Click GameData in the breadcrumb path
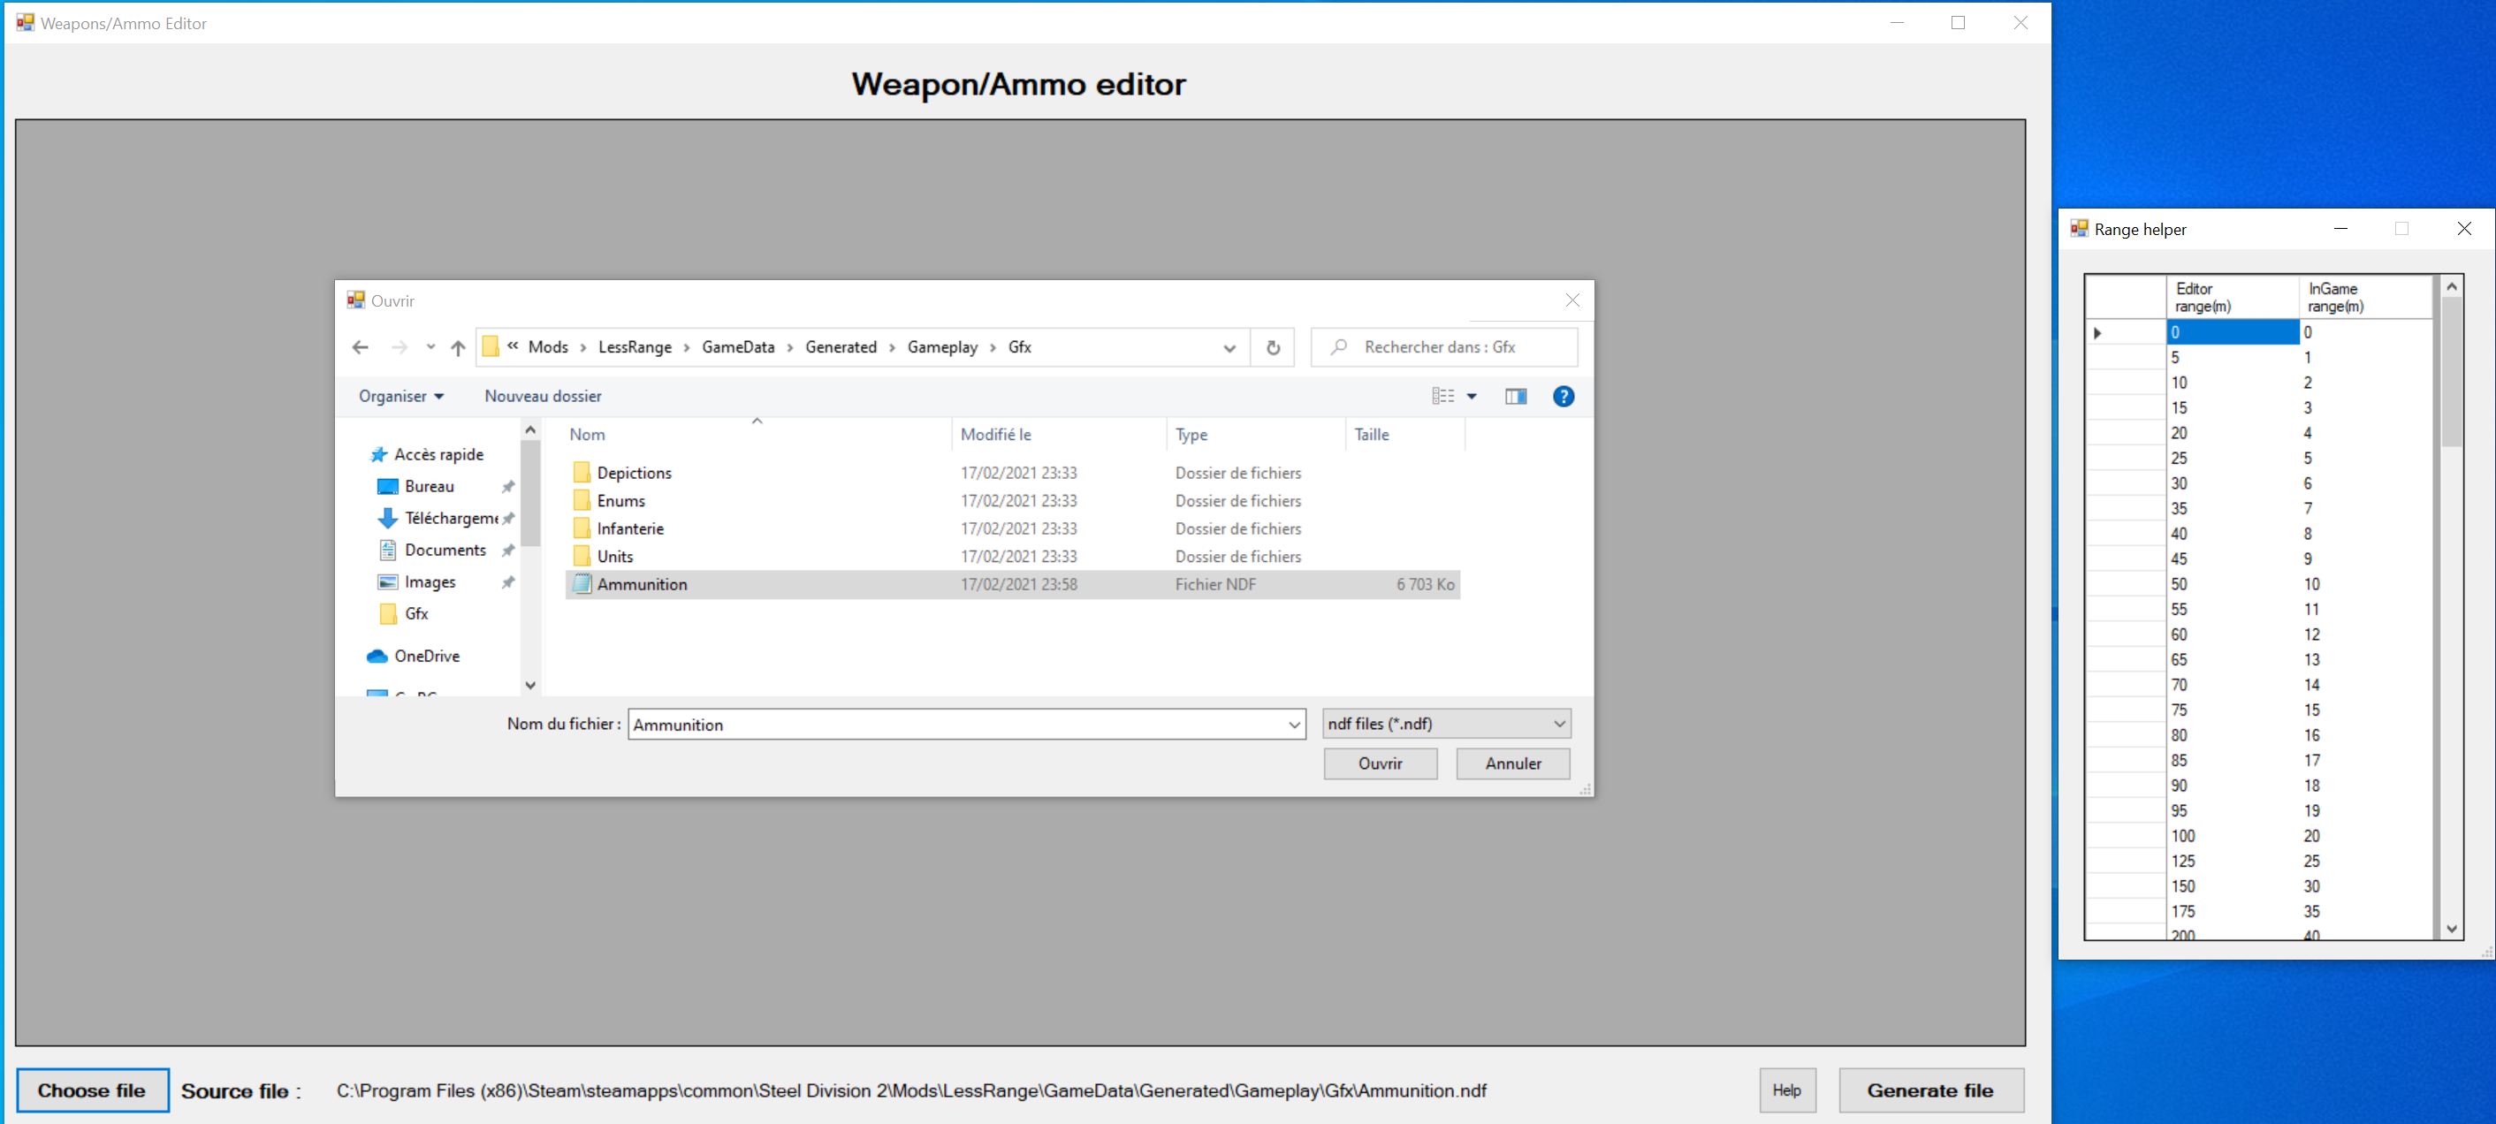The height and width of the screenshot is (1124, 2496). coord(737,347)
